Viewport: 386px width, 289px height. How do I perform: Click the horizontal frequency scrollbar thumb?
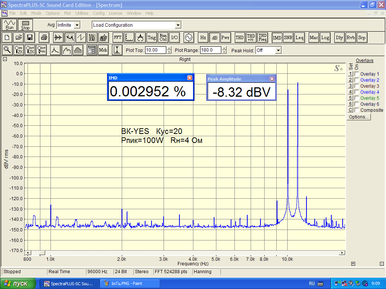coord(42,253)
